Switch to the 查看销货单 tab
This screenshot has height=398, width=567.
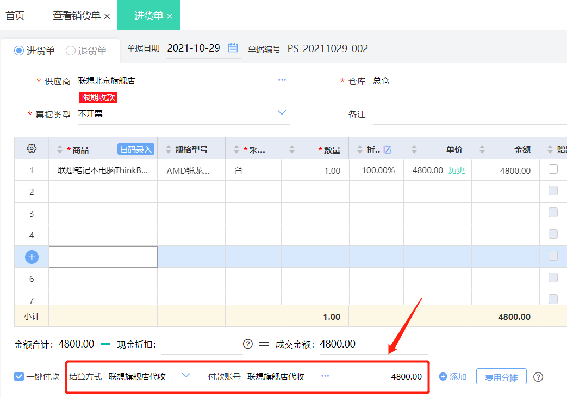click(x=77, y=16)
